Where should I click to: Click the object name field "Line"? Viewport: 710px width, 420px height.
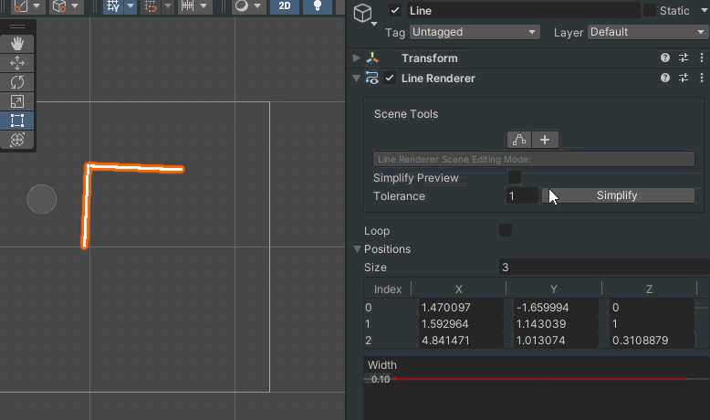point(523,10)
